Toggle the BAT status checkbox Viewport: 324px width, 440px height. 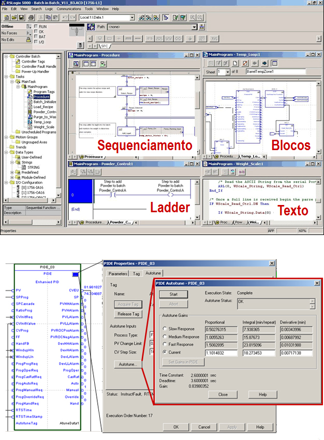(36, 36)
